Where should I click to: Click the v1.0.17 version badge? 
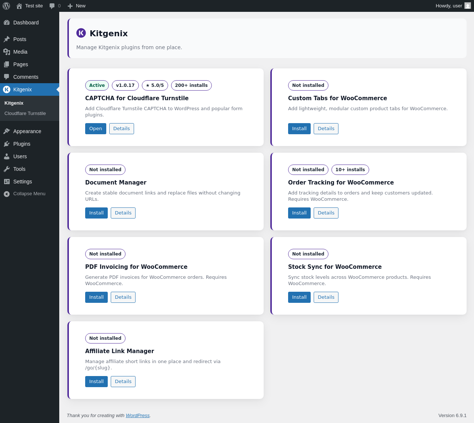pyautogui.click(x=125, y=85)
